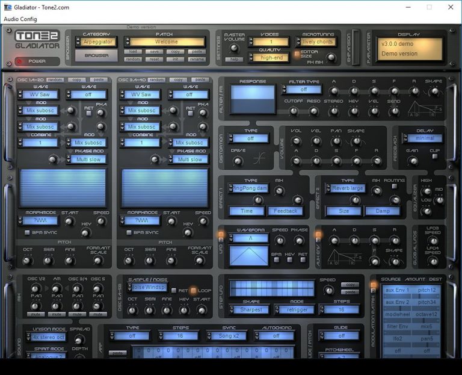The height and width of the screenshot is (375, 462).
Task: Open the Microtuning selector showing lively chords
Action: [x=316, y=42]
